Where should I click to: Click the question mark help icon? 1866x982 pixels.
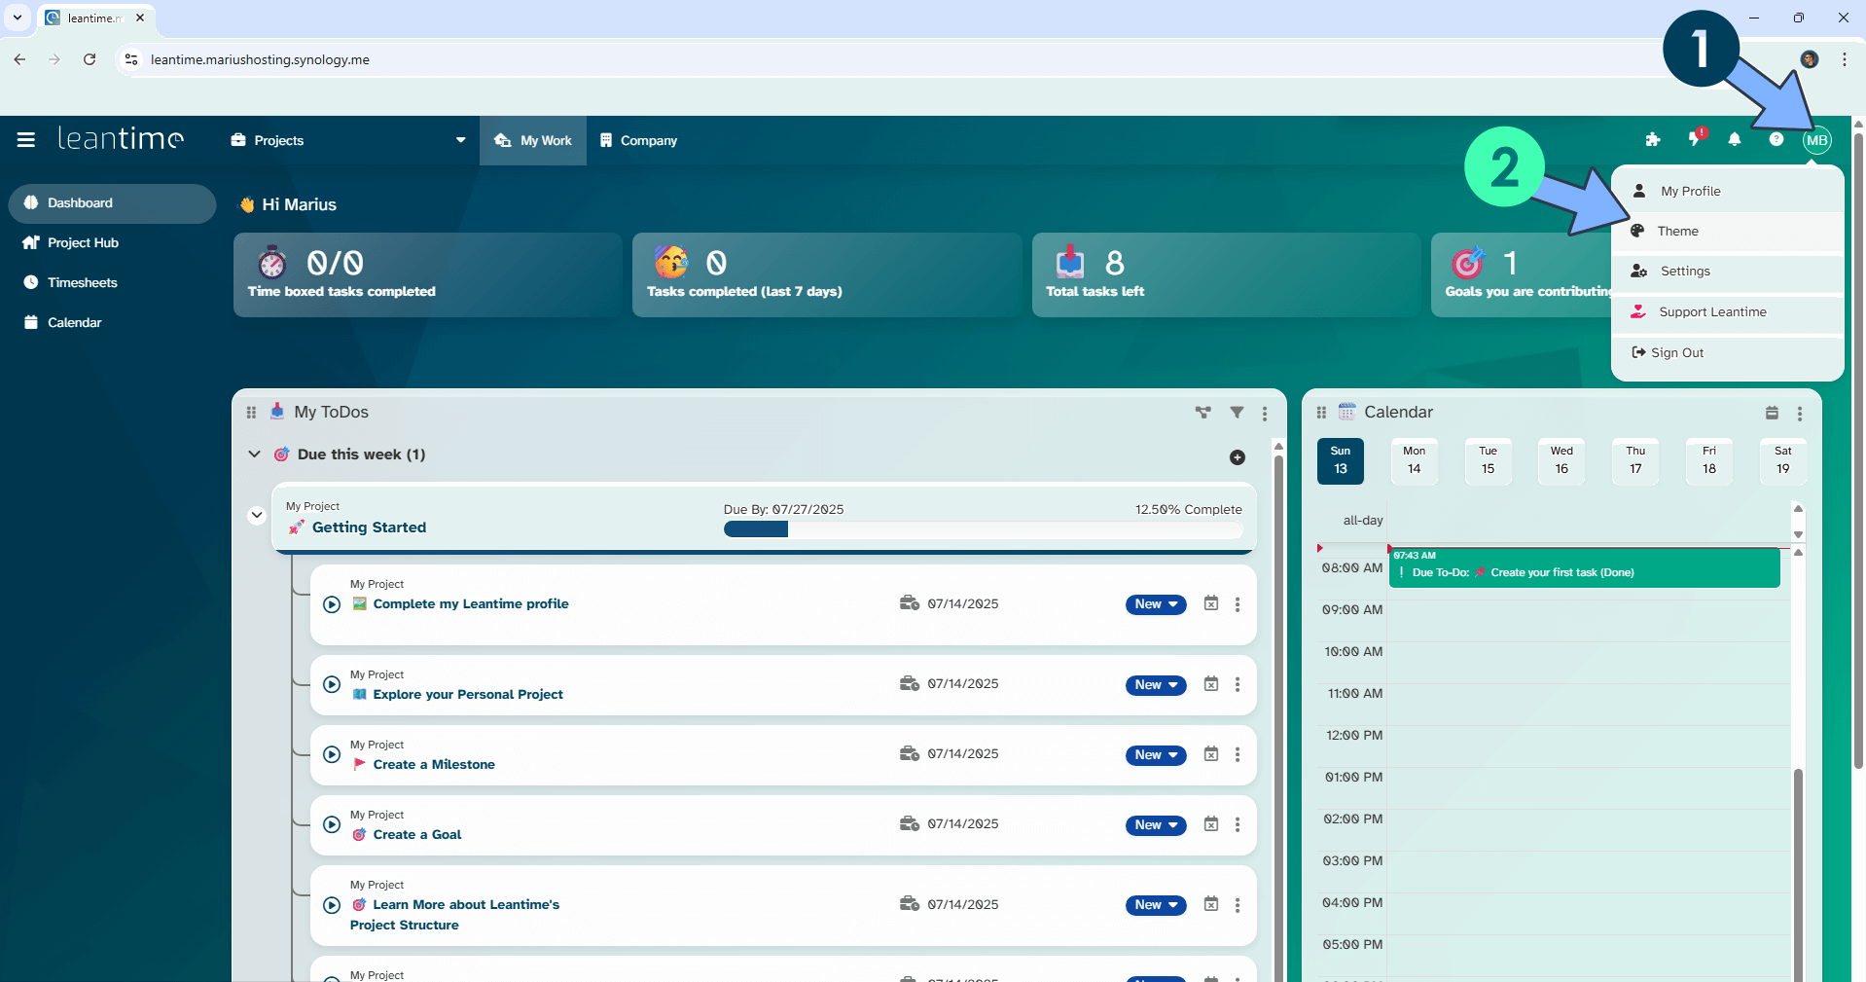point(1776,139)
